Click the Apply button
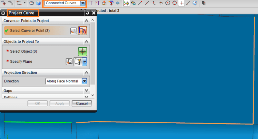Image resolution: width=258 pixels, height=139 pixels. coord(60,103)
